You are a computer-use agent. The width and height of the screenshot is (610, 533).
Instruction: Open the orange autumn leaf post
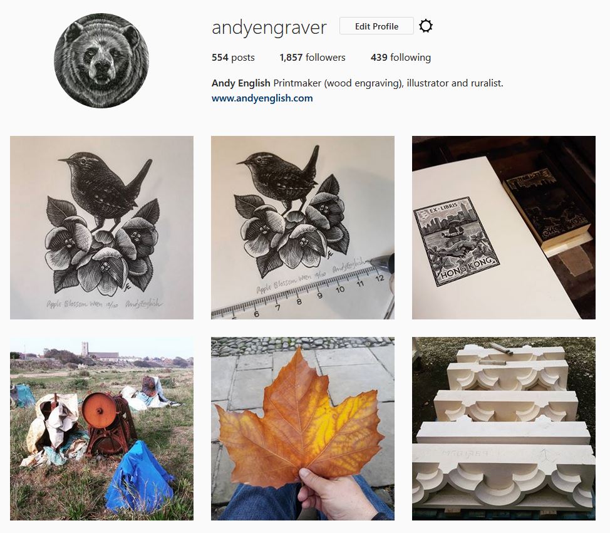pyautogui.click(x=302, y=429)
